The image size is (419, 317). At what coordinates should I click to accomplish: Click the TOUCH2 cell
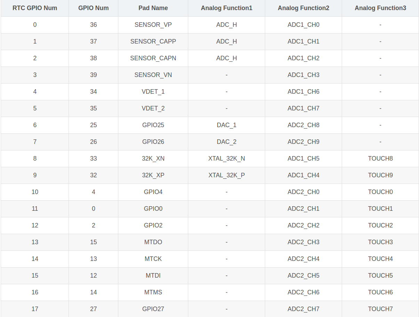click(380, 225)
